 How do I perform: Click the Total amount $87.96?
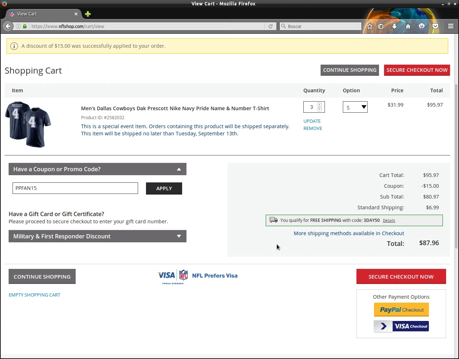[429, 243]
